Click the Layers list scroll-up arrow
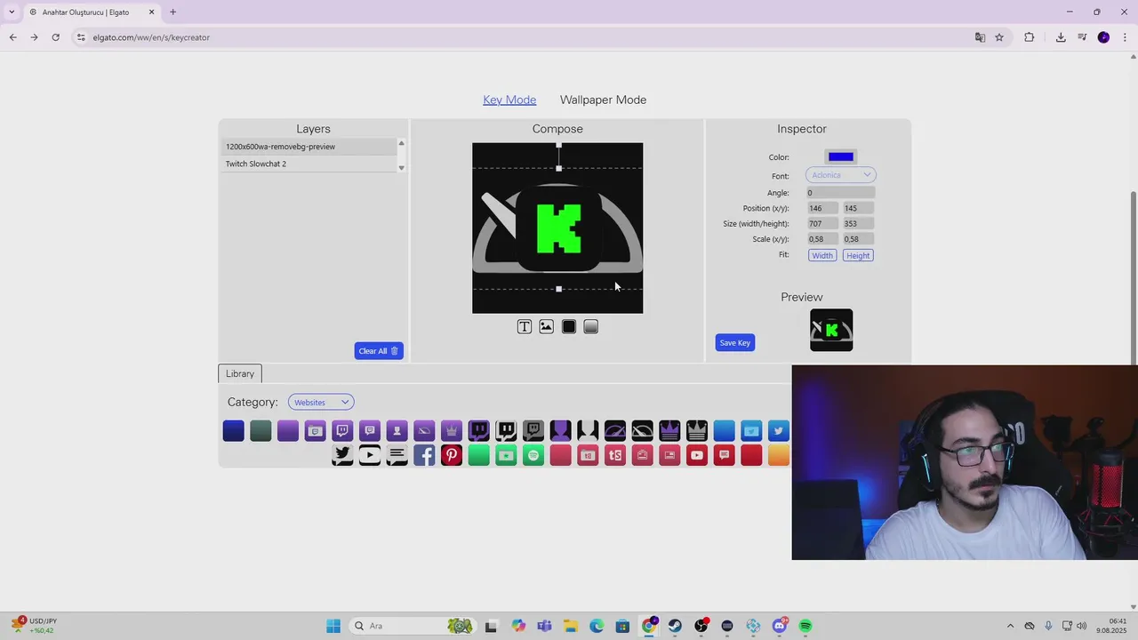The width and height of the screenshot is (1138, 640). (401, 143)
